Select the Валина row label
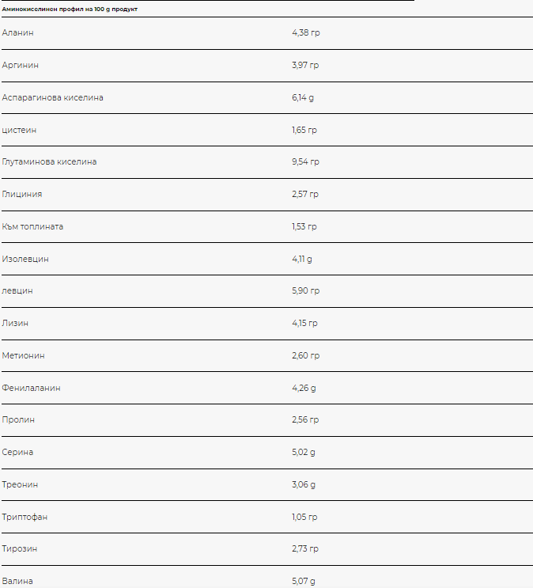Viewport: 533px width, 588px height. pos(17,581)
